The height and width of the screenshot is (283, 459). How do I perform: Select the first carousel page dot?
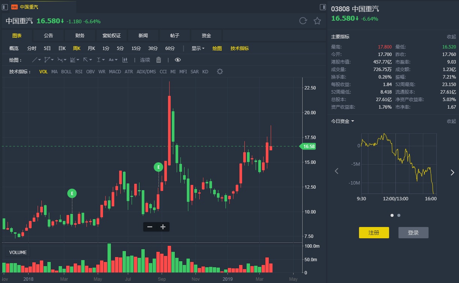[x=392, y=215]
